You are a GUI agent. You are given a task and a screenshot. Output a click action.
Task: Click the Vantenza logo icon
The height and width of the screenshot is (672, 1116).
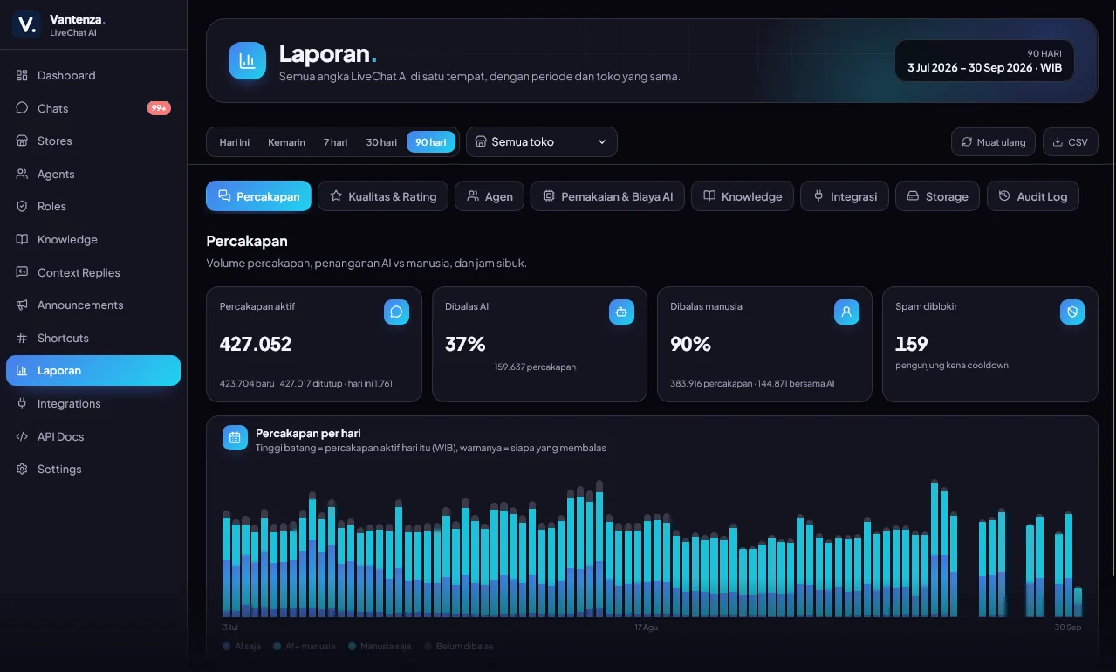(26, 24)
